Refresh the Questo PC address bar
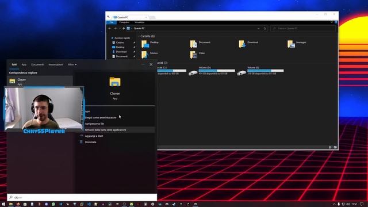Screen dimensions: 368x207 [x=264, y=28]
